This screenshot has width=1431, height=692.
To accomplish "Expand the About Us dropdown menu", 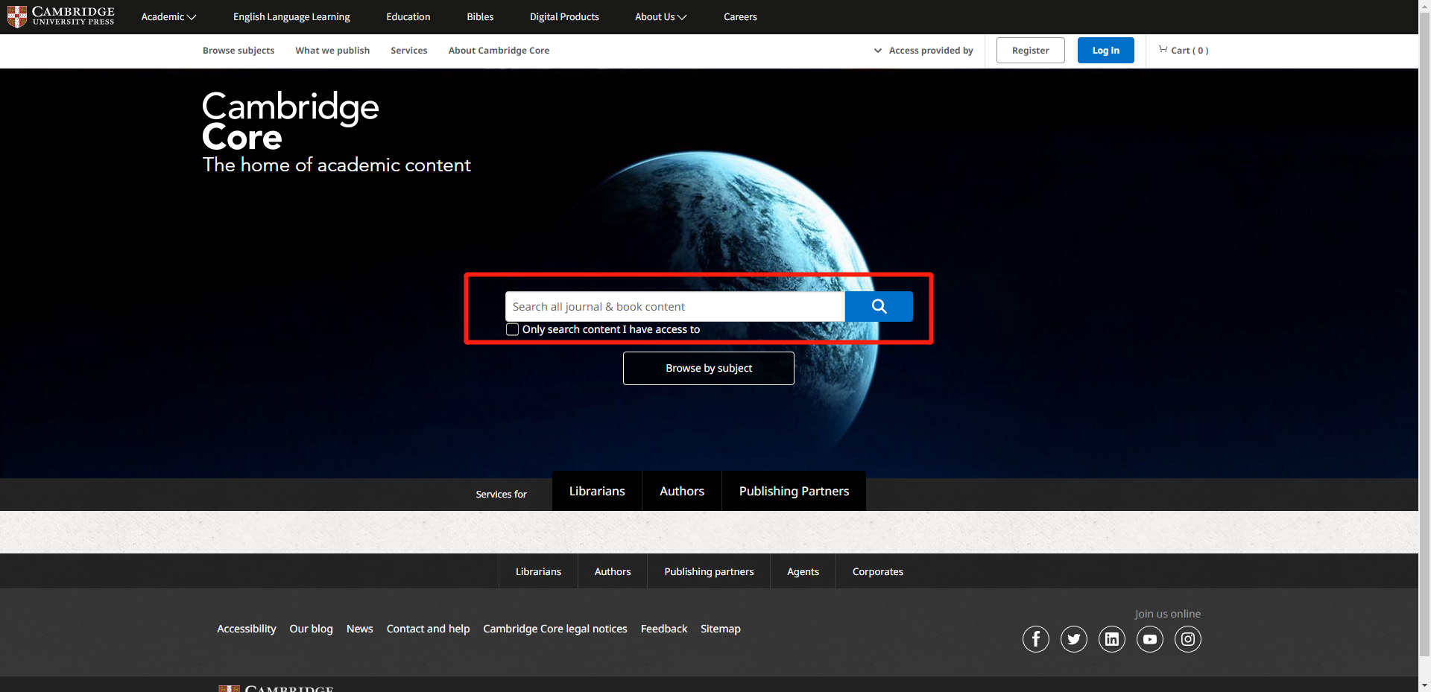I will (x=660, y=16).
